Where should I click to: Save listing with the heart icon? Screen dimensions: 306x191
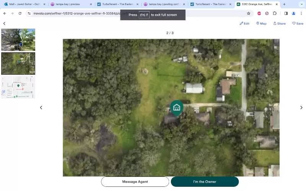click(x=298, y=23)
